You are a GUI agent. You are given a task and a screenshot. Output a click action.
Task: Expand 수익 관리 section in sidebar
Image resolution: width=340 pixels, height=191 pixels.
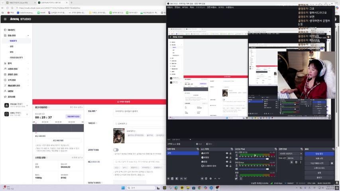pyautogui.click(x=28, y=80)
